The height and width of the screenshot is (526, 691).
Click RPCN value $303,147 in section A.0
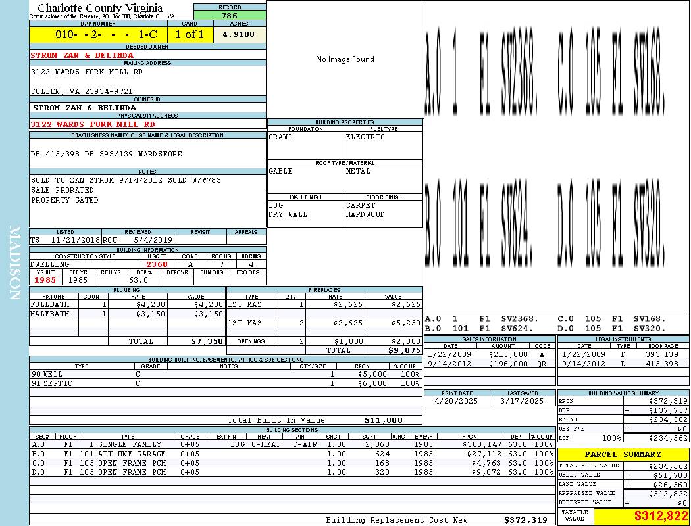coord(482,444)
